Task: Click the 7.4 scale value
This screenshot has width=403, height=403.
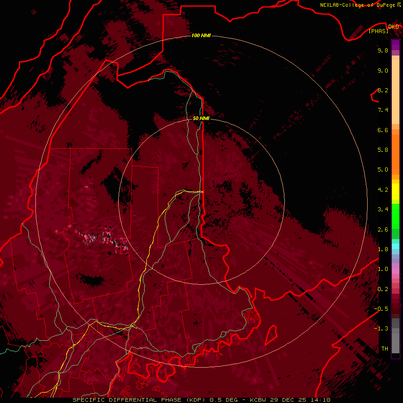Action: click(383, 110)
